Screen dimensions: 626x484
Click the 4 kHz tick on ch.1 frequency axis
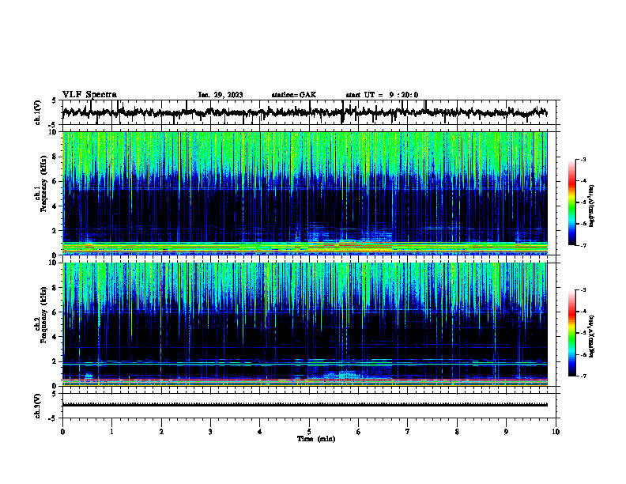55,206
